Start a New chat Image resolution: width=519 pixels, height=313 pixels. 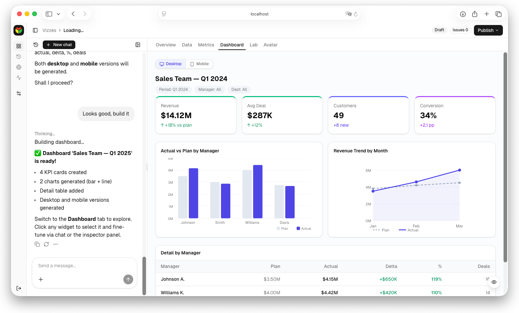59,45
